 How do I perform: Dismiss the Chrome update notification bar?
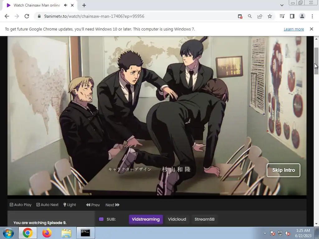pyautogui.click(x=312, y=29)
